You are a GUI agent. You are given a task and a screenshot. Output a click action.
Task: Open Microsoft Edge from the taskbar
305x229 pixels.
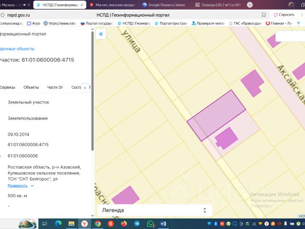click(x=58, y=224)
